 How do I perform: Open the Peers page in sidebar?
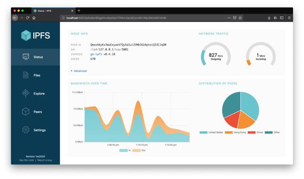(x=36, y=112)
